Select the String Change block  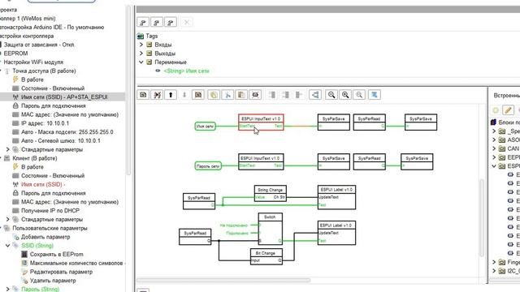pos(271,193)
